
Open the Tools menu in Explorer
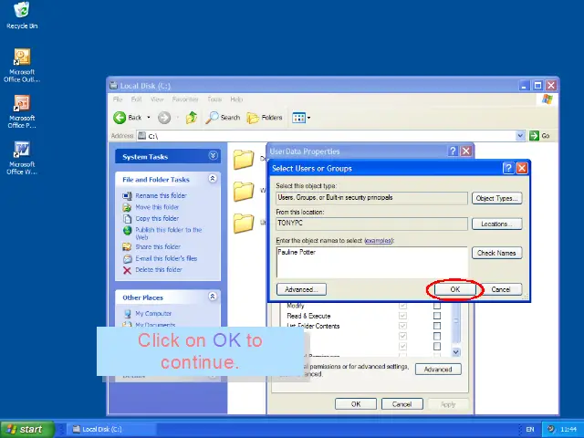214,99
